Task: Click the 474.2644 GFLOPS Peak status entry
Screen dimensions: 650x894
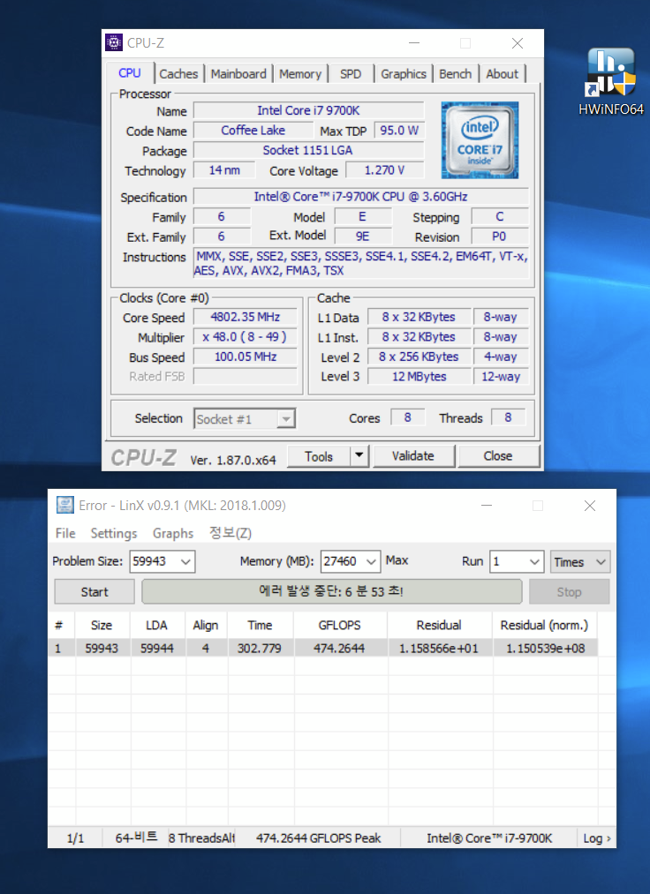Action: click(x=319, y=838)
